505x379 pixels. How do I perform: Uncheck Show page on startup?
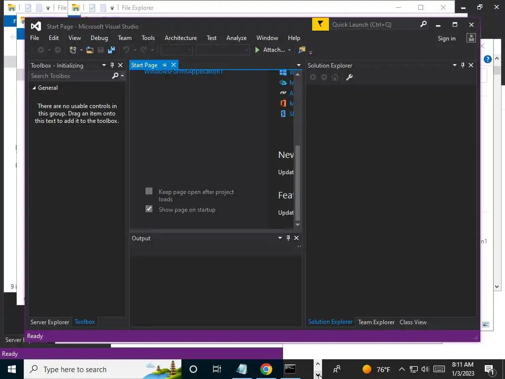point(149,209)
